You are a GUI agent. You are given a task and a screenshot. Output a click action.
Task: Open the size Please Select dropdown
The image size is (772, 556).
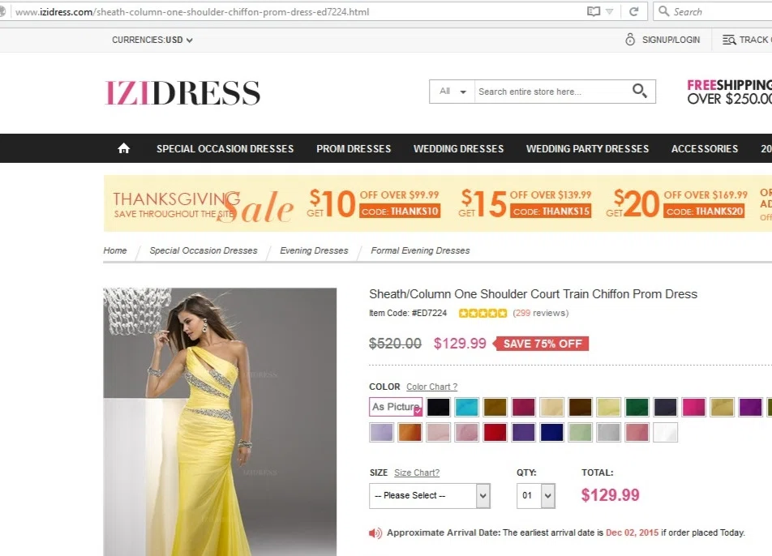[429, 495]
